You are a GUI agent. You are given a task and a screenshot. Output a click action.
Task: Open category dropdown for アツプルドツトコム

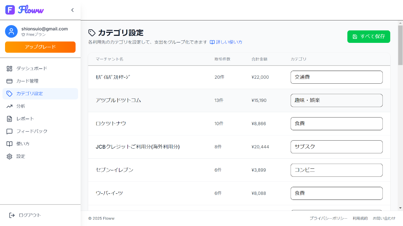pos(336,100)
